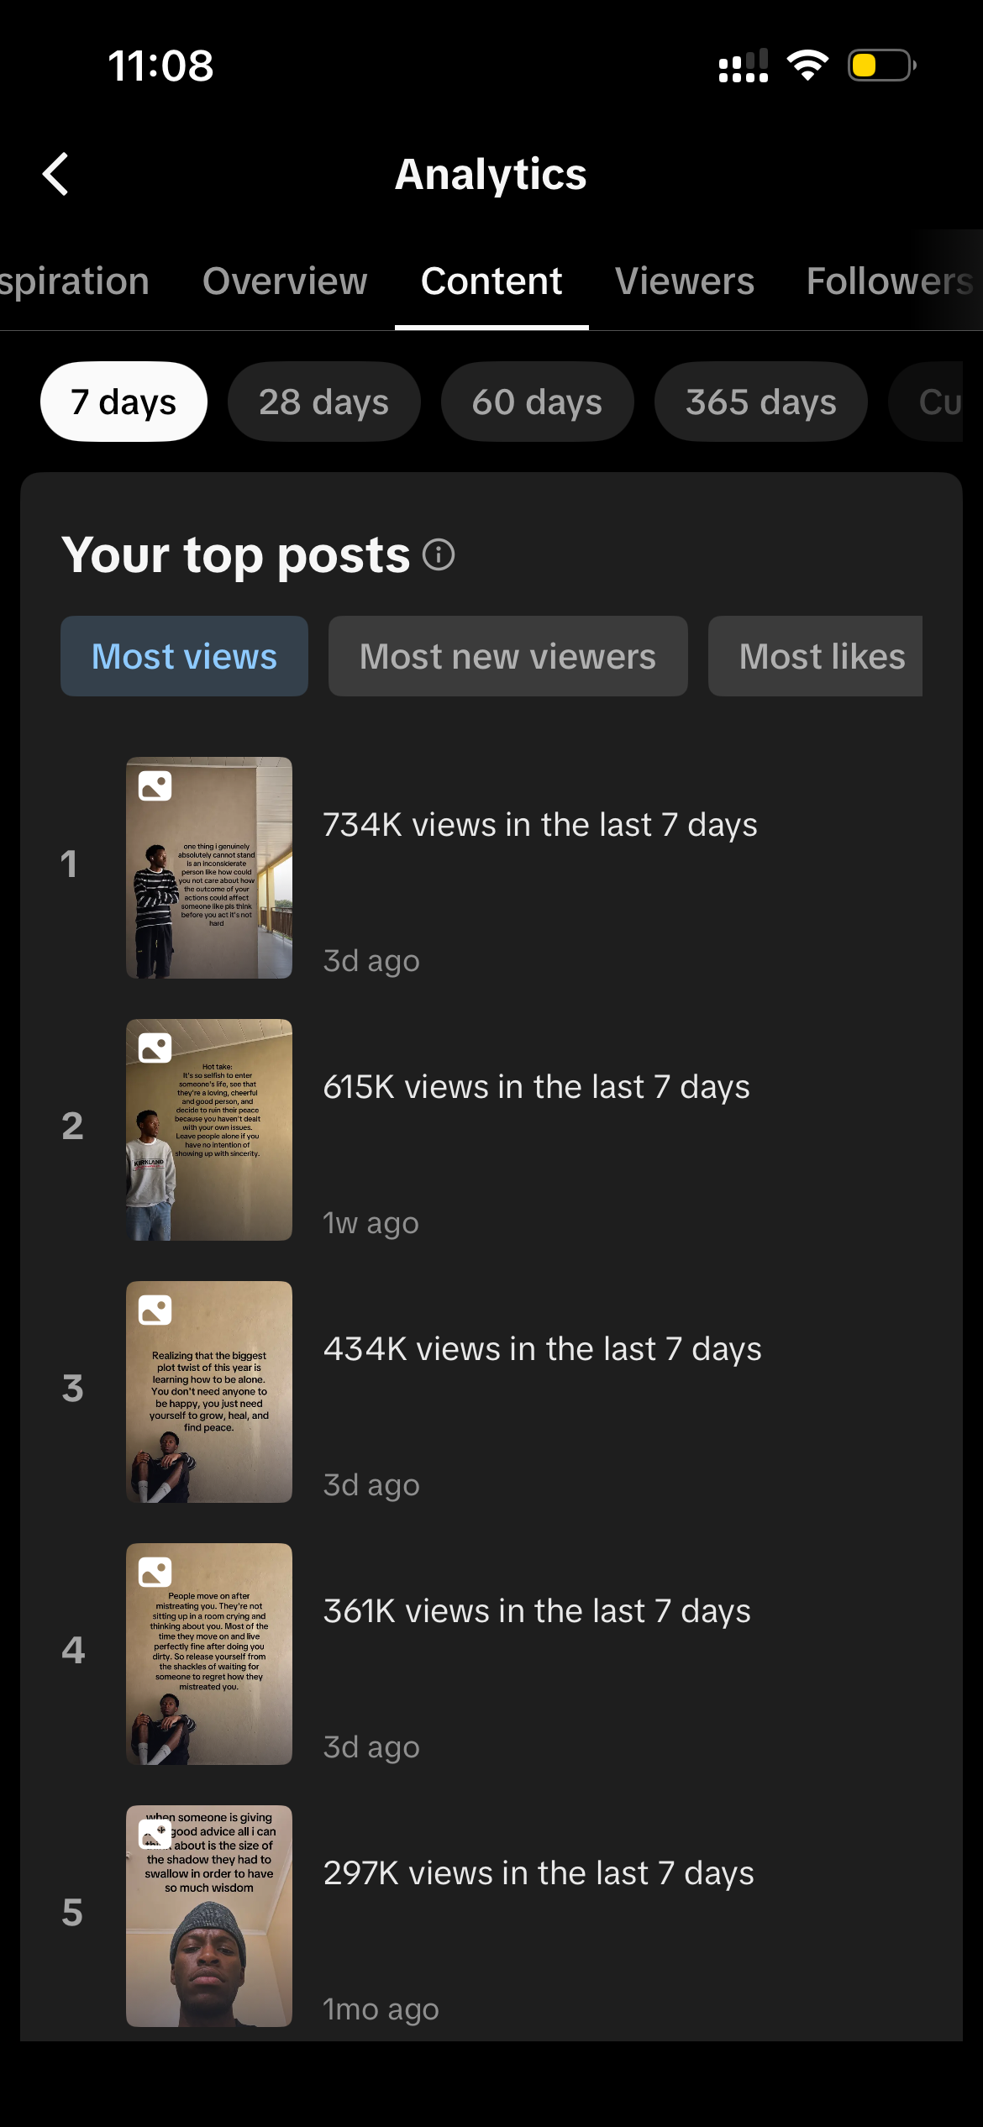Tap the photo icon on post 2 thumbnail
This screenshot has width=983, height=2127.
pos(155,1048)
